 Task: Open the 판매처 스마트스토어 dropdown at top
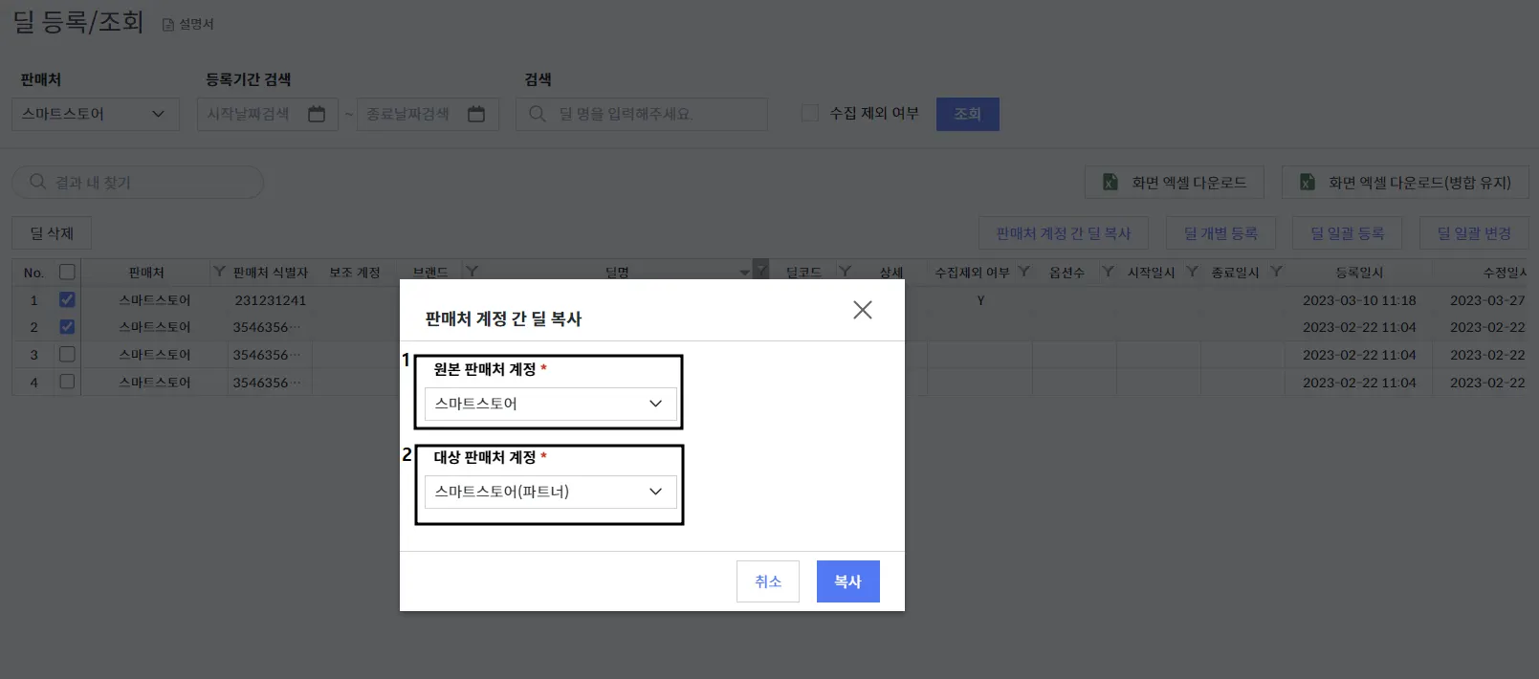(96, 114)
